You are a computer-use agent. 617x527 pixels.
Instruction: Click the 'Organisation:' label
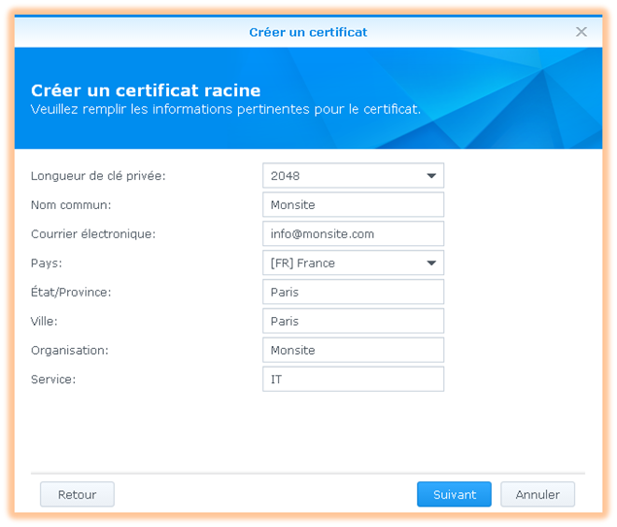pos(70,351)
